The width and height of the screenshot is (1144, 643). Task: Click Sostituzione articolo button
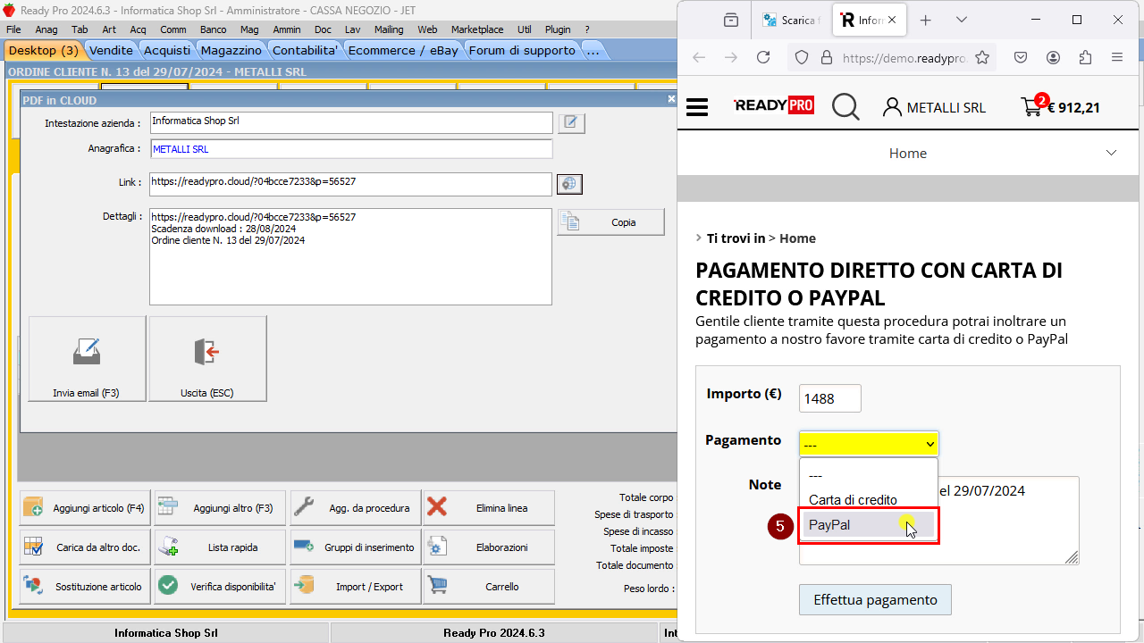[85, 587]
